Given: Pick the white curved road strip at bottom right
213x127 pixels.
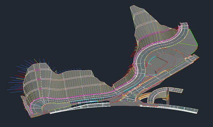Looking at the screenshot, I should pyautogui.click(x=169, y=108).
